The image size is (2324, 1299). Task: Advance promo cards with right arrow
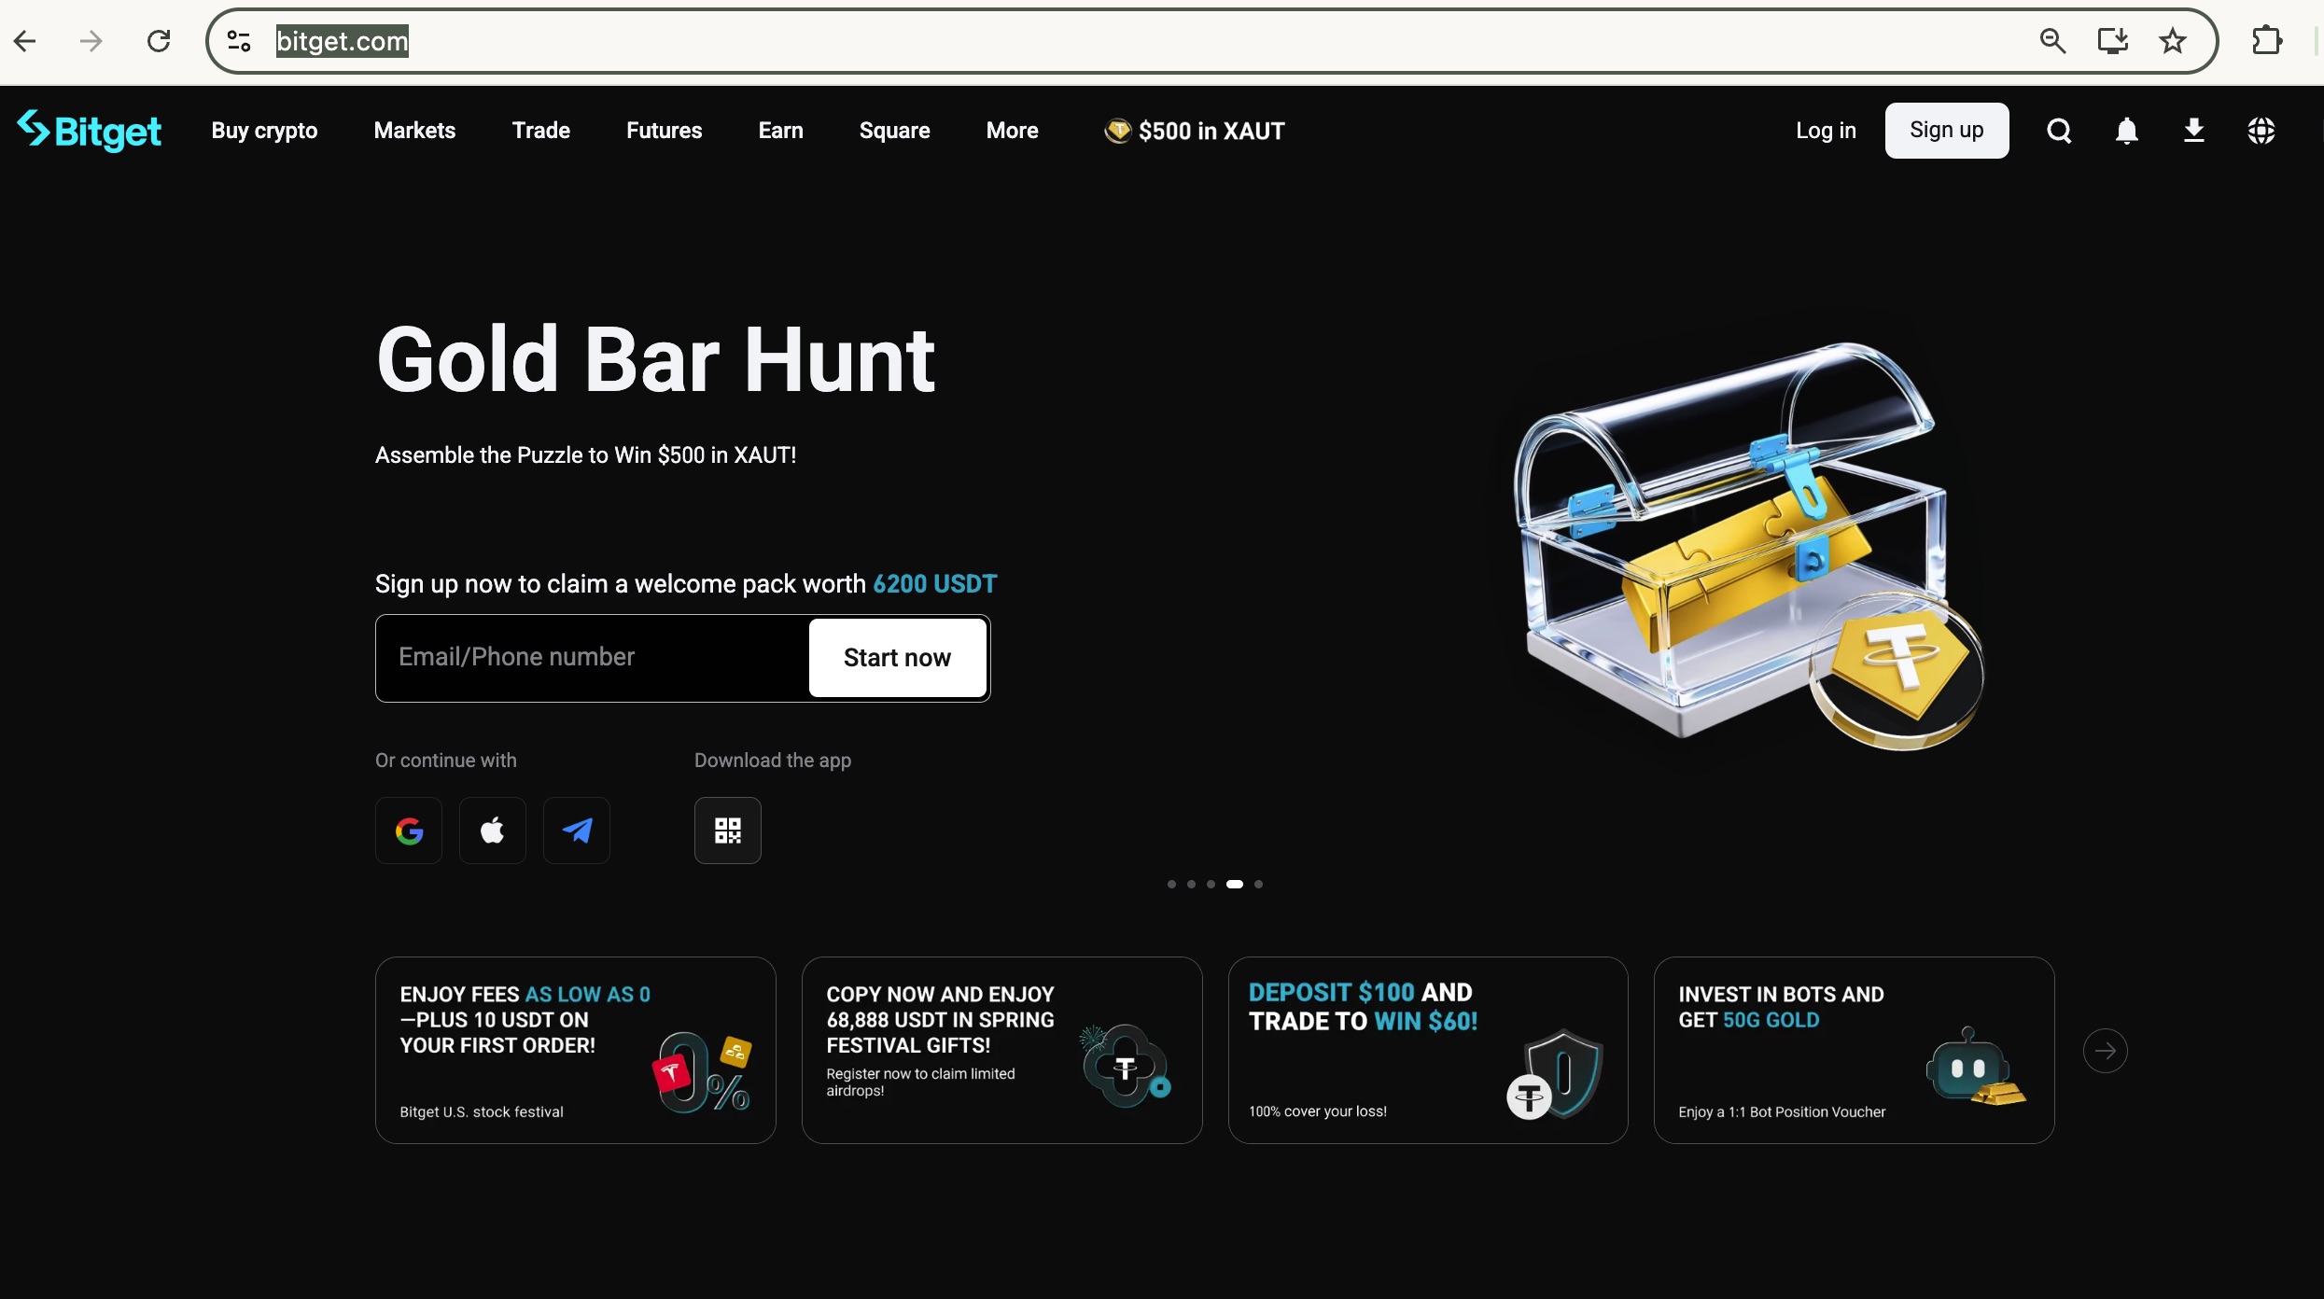pyautogui.click(x=2106, y=1051)
